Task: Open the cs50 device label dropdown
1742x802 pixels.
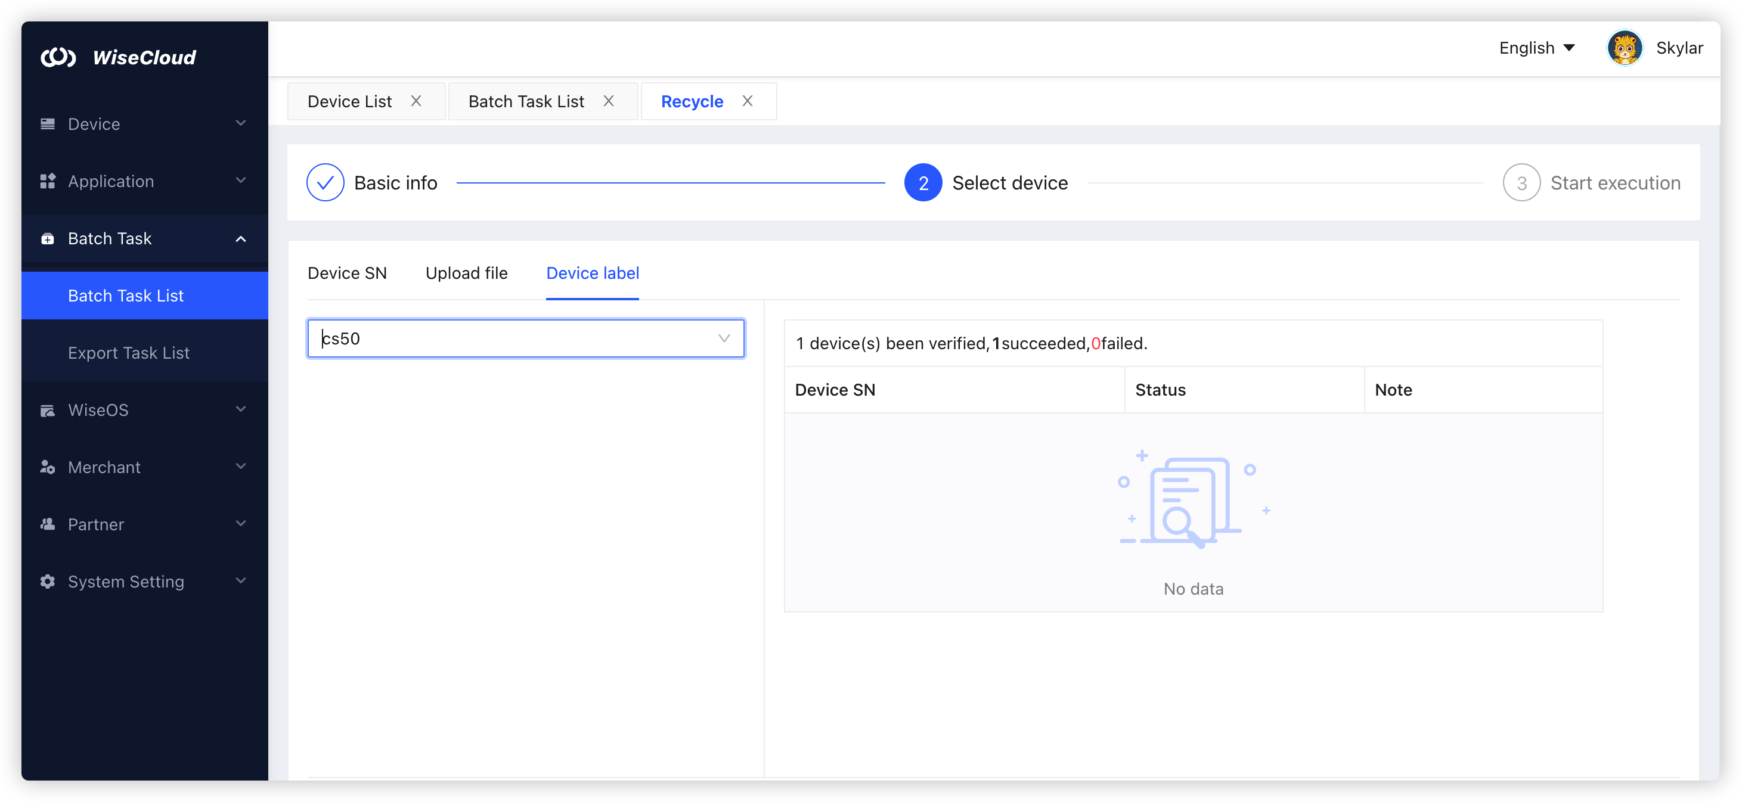Action: click(x=724, y=338)
